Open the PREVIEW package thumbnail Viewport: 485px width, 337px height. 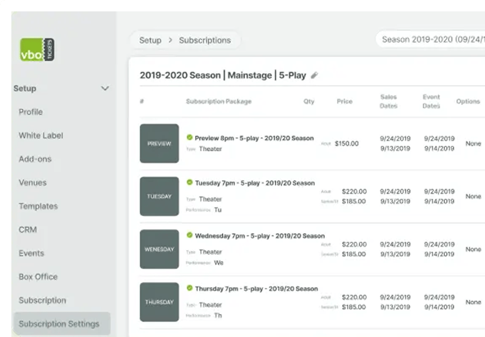(x=159, y=143)
